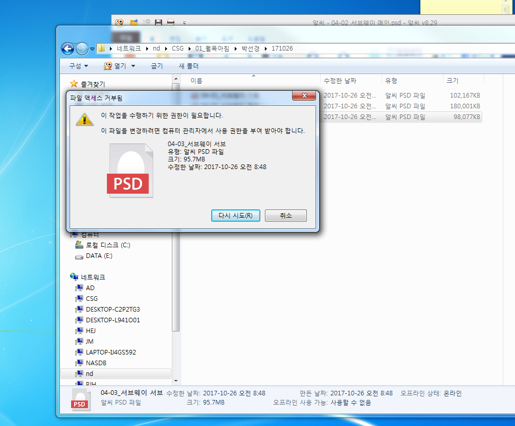Click the navigation pane scroll down arrow
Image resolution: width=515 pixels, height=426 pixels.
(x=176, y=381)
